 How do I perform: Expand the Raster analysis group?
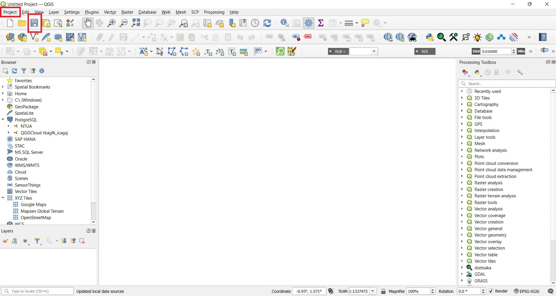[x=462, y=183]
